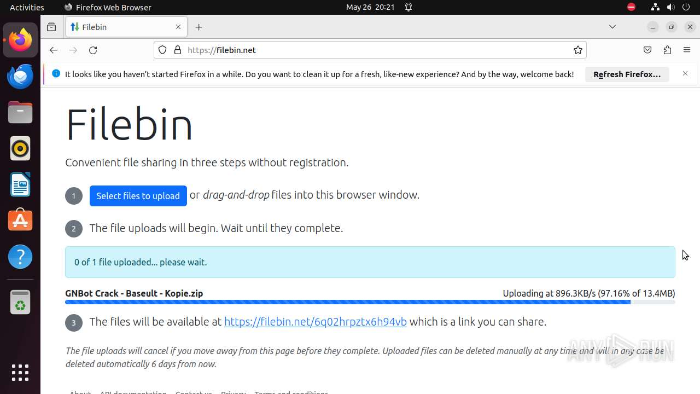View site security padlock info
The height and width of the screenshot is (394, 700).
tap(177, 50)
